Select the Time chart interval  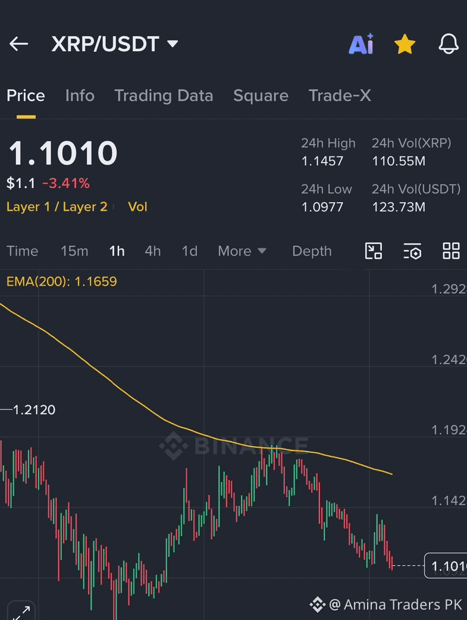point(23,251)
